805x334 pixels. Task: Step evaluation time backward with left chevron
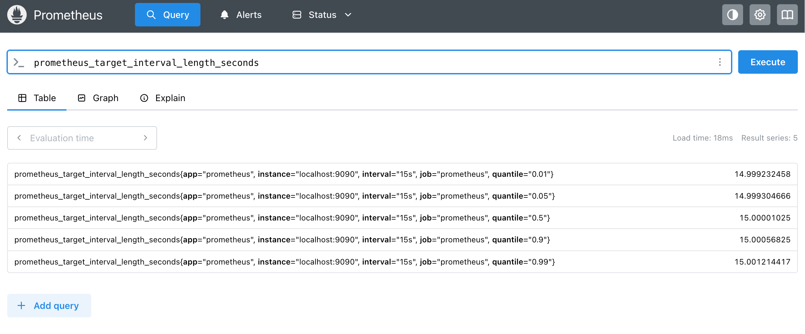pos(19,138)
